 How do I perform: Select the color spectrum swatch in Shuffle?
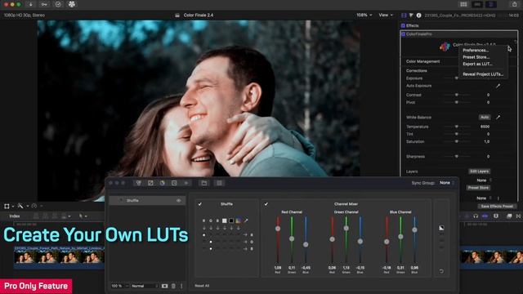[238, 220]
